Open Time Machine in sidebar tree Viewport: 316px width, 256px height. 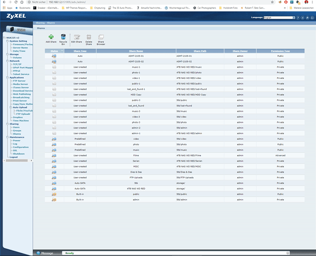pos(21,121)
